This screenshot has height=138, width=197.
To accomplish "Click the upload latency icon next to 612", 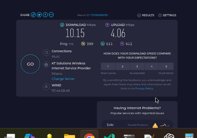I will point(122,44).
